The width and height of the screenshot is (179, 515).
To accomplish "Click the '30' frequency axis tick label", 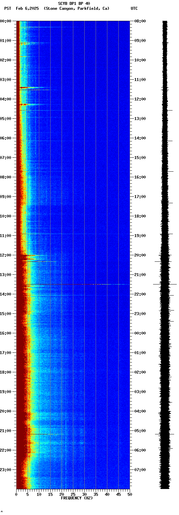I will 84,495.
